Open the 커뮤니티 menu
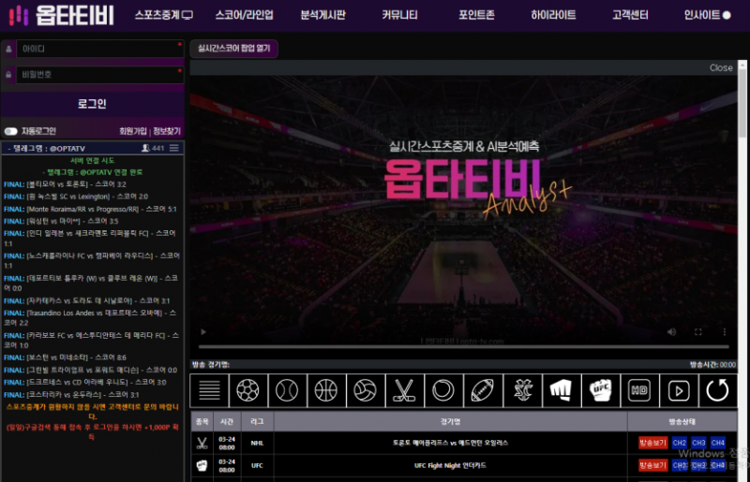This screenshot has height=482, width=750. coord(399,15)
